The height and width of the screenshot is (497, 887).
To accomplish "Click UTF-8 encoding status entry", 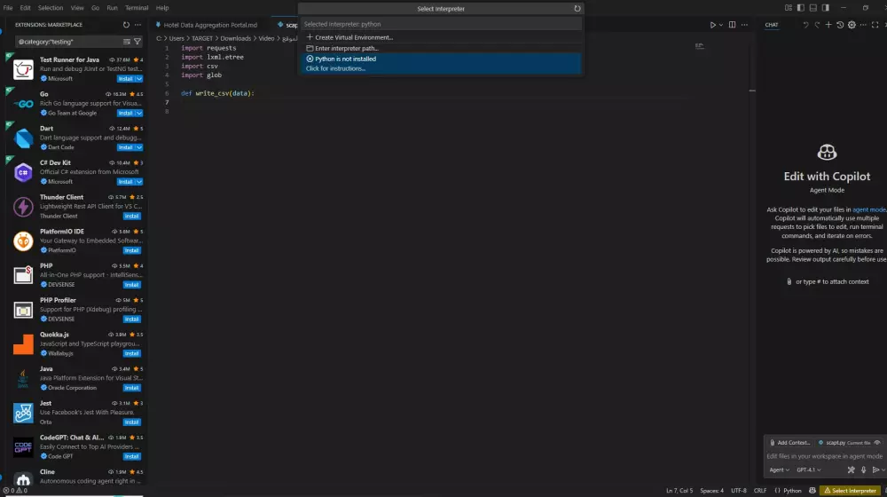I will pyautogui.click(x=739, y=491).
